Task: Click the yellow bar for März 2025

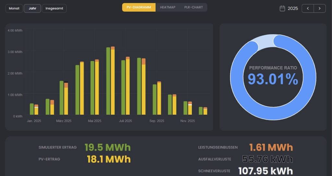Action: (x=66, y=101)
